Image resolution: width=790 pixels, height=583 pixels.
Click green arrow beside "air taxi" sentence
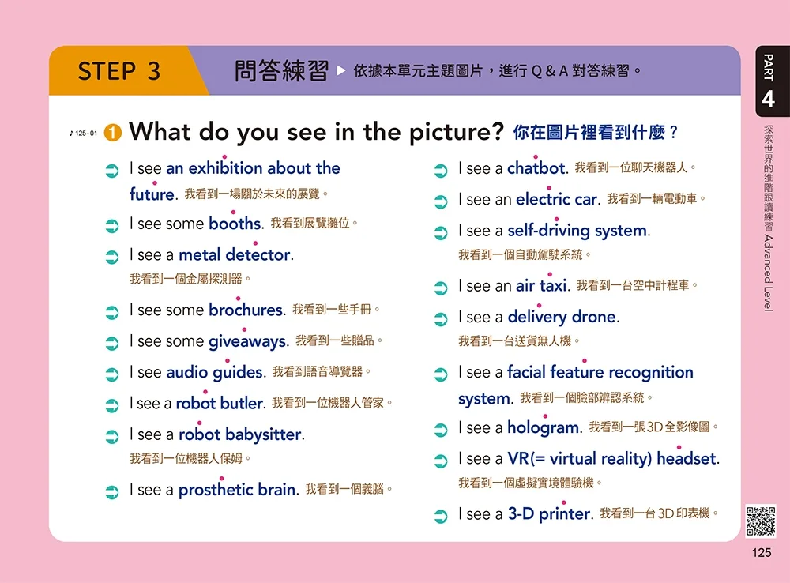click(x=441, y=288)
